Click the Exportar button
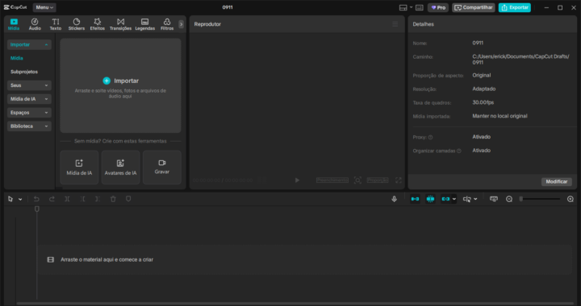 515,7
